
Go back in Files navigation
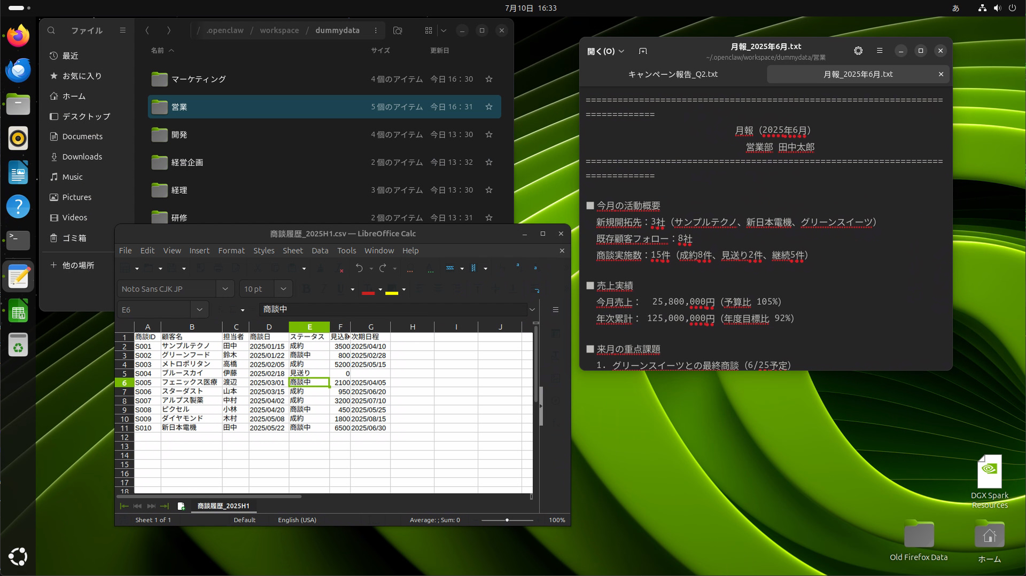pos(147,30)
